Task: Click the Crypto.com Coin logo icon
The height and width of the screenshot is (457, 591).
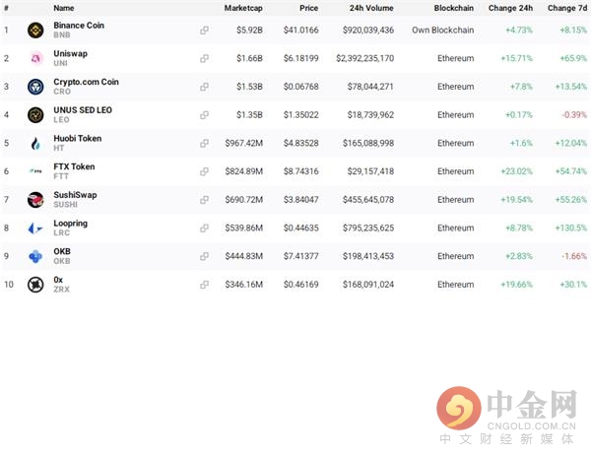Action: pyautogui.click(x=35, y=87)
